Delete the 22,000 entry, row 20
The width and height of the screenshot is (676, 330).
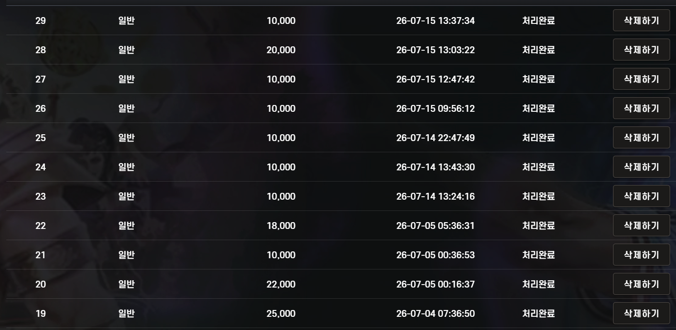641,284
